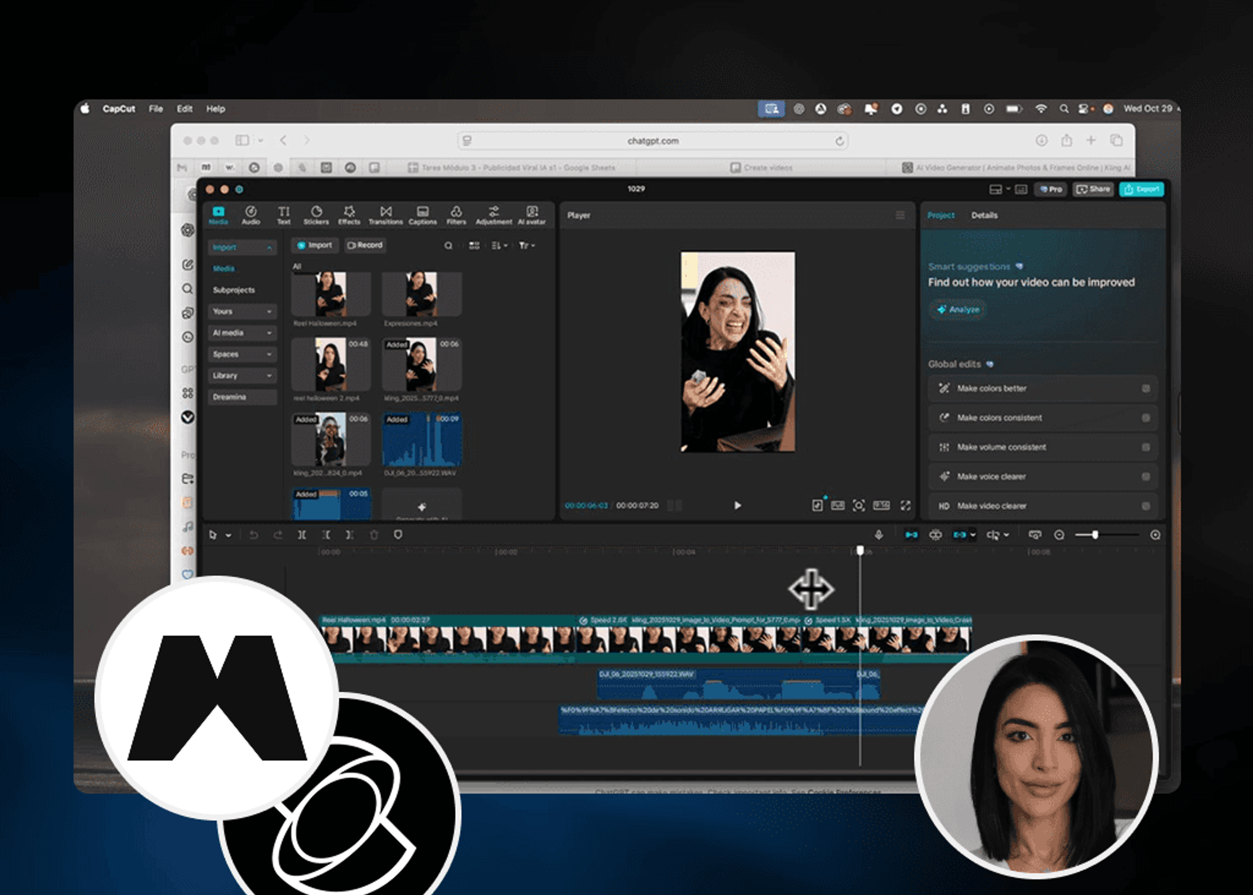Viewport: 1253px width, 895px height.
Task: Open the Audio panel in CapCut
Action: (251, 215)
